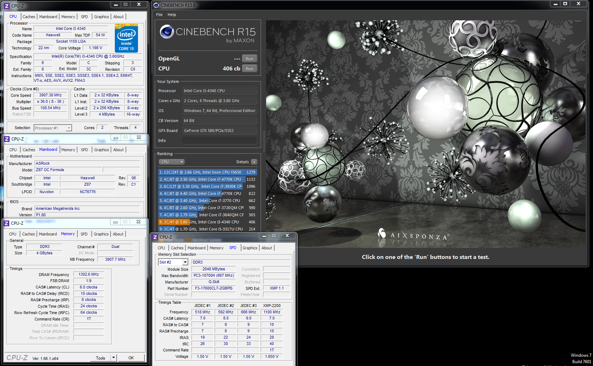This screenshot has width=593, height=366.
Task: Select Graphics tab in the Memory CPU-Z window
Action: click(101, 234)
